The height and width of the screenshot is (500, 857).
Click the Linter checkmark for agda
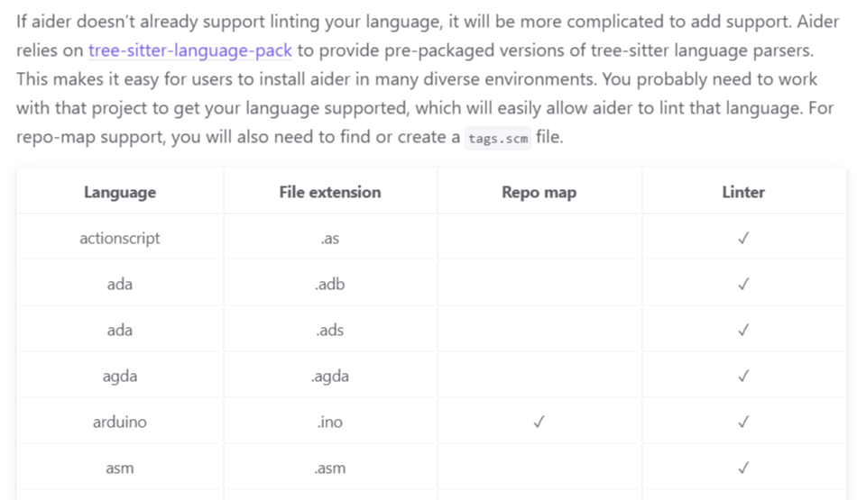pos(743,376)
